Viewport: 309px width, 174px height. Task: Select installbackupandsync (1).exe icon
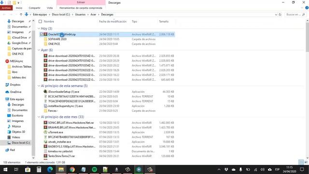coord(45,106)
